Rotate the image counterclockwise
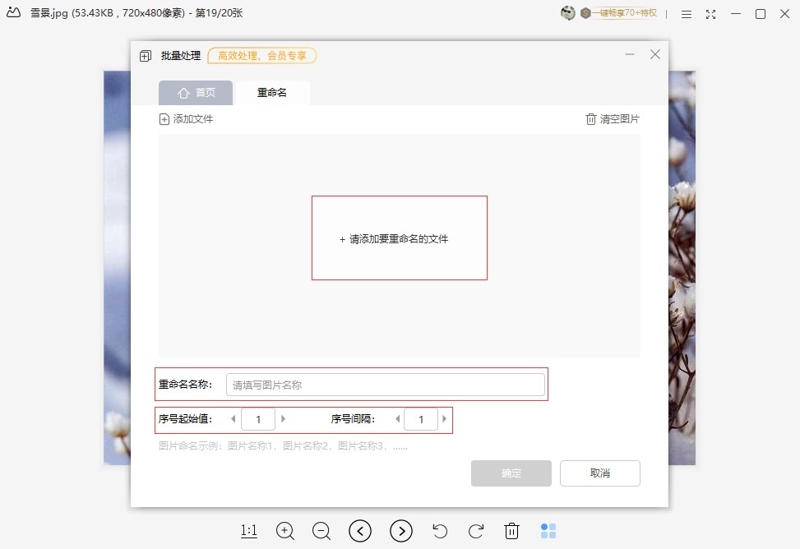This screenshot has height=549, width=800. pos(440,531)
